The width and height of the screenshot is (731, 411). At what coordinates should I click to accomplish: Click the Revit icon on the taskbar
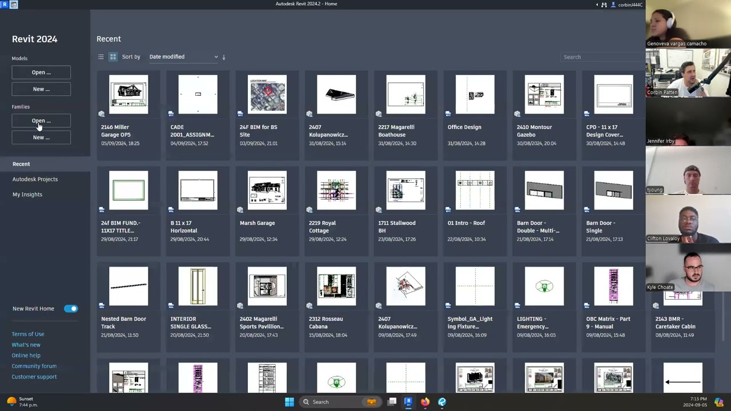(408, 402)
